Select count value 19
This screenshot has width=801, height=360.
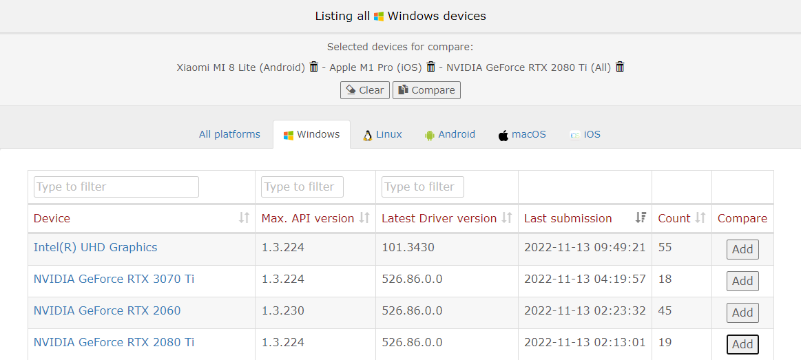pos(665,342)
